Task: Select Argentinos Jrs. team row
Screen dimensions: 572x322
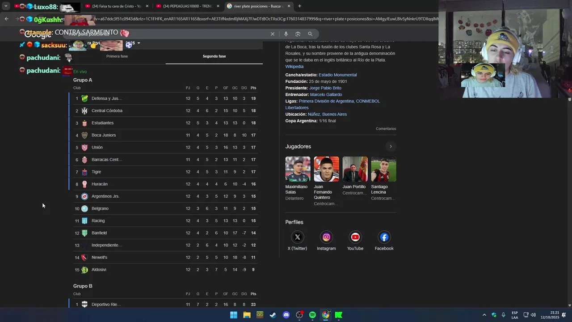Action: click(x=165, y=196)
